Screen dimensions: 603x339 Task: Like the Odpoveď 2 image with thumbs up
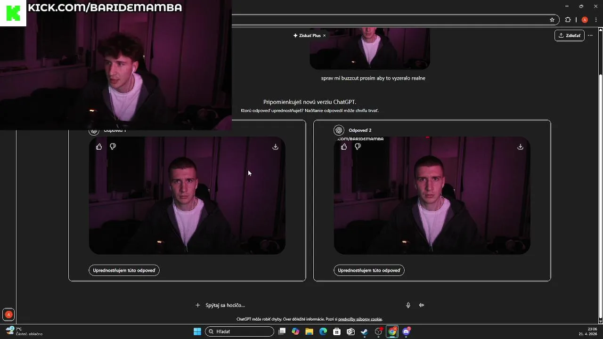[344, 147]
